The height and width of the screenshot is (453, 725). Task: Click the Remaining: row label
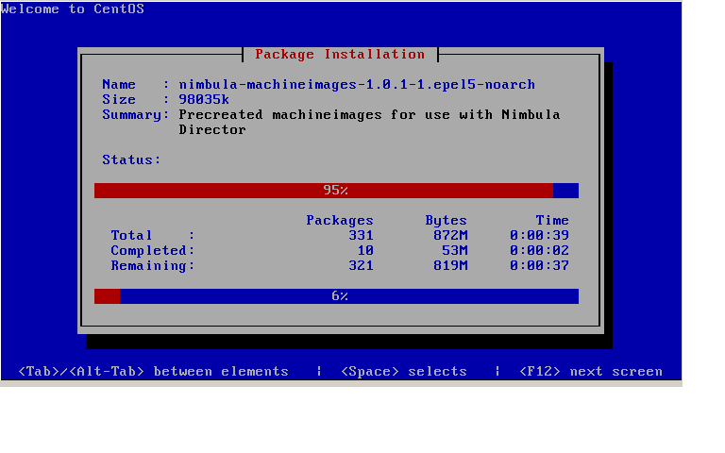click(153, 266)
